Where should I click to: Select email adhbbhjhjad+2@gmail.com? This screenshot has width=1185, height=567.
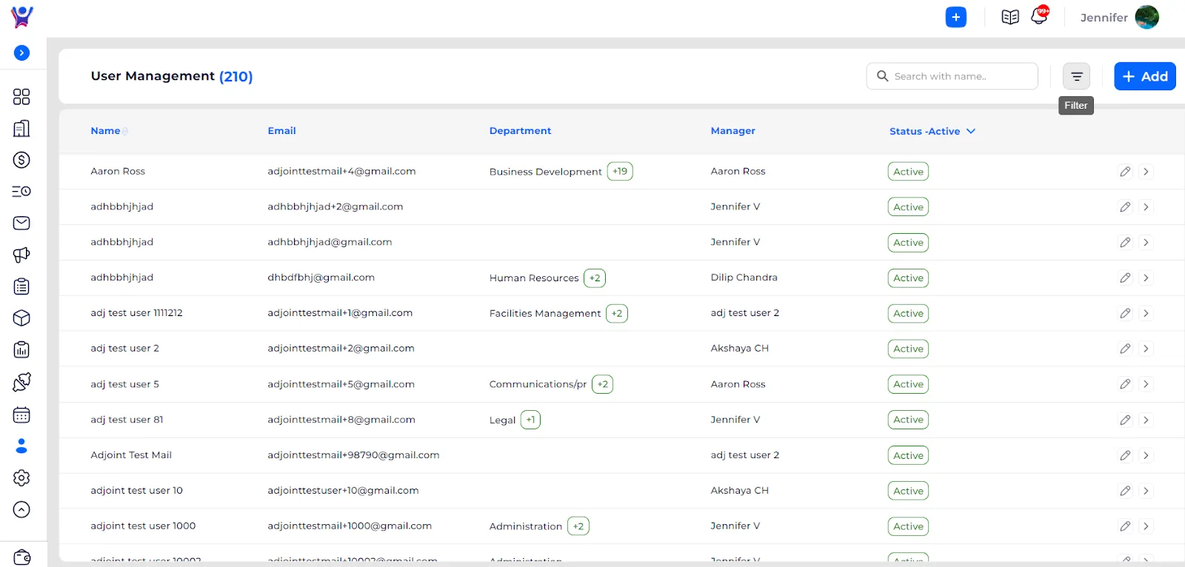[335, 207]
